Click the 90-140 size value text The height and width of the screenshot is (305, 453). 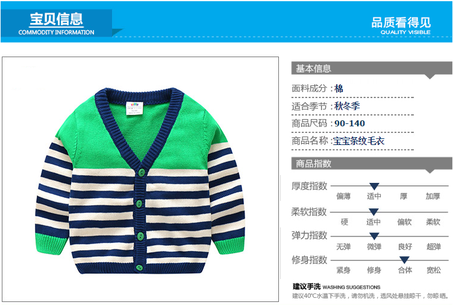pyautogui.click(x=349, y=123)
